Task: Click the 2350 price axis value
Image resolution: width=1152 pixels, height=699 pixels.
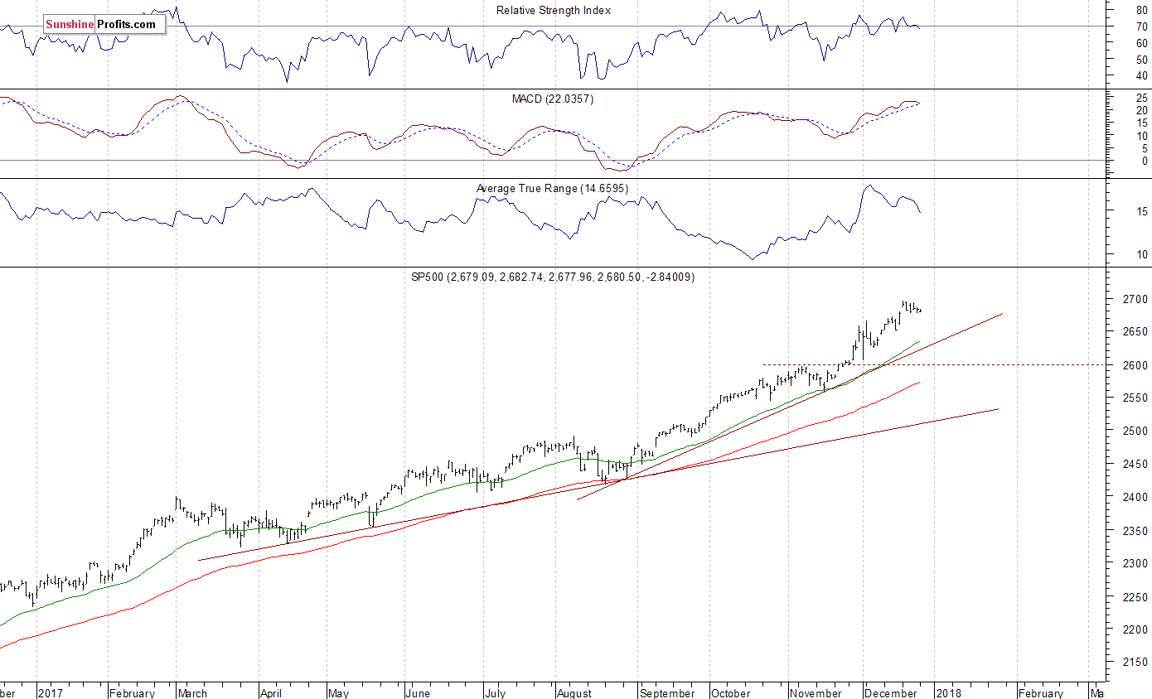Action: click(1135, 531)
